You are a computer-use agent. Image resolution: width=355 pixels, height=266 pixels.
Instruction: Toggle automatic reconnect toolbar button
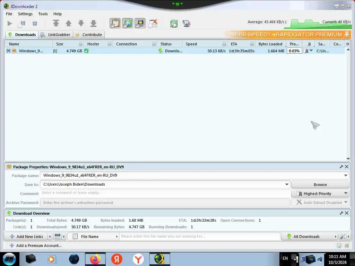128,23
